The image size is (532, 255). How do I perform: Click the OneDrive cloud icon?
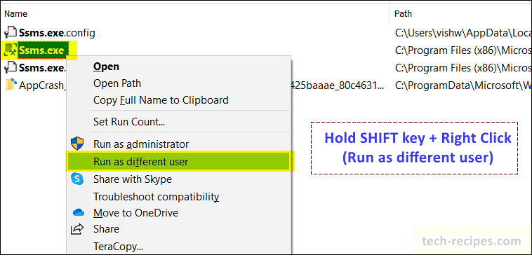[x=78, y=213]
